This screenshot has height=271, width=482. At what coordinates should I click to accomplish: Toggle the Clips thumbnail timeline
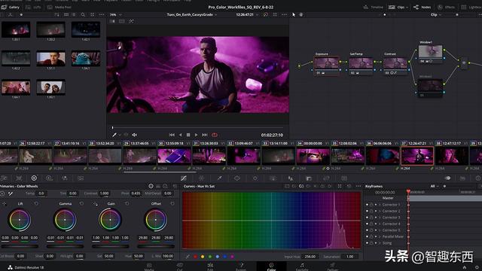tap(397, 7)
